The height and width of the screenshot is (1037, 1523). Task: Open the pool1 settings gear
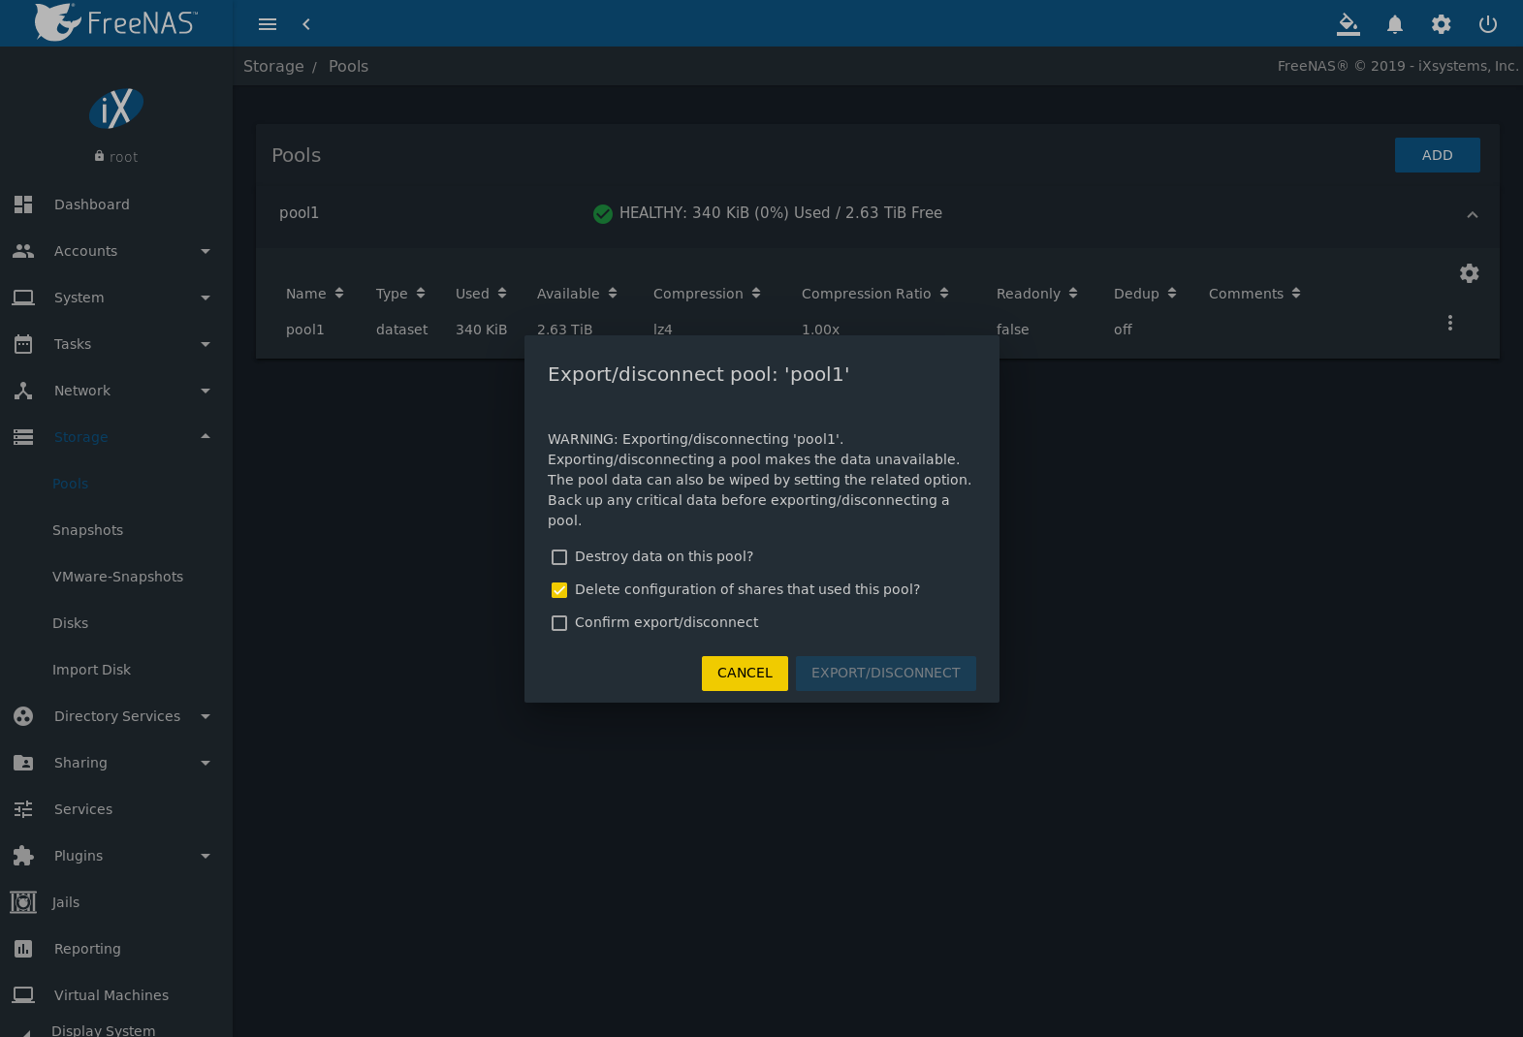(x=1470, y=273)
